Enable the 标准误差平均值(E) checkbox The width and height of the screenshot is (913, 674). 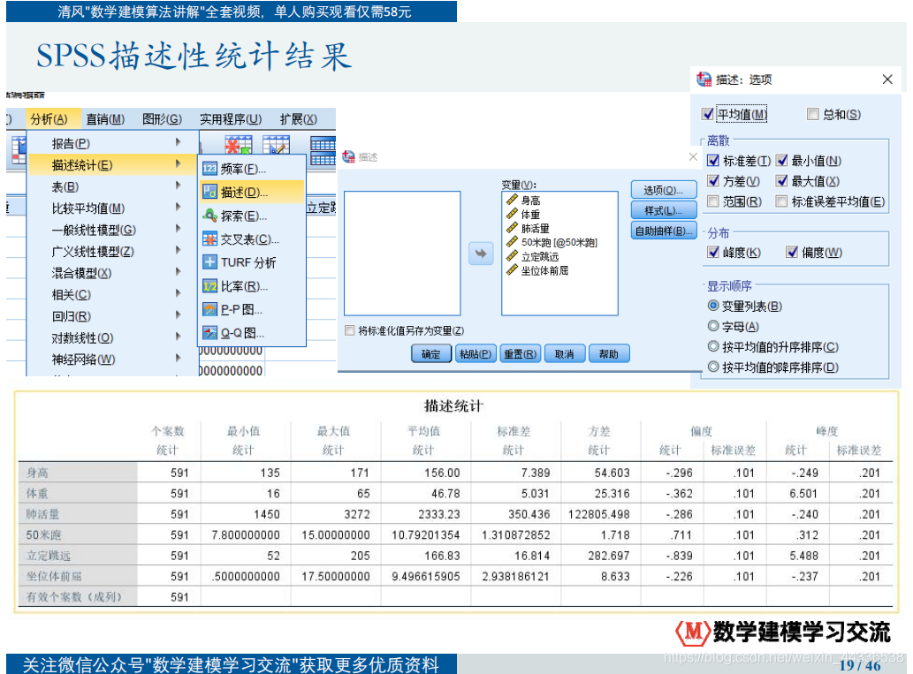[x=782, y=201]
